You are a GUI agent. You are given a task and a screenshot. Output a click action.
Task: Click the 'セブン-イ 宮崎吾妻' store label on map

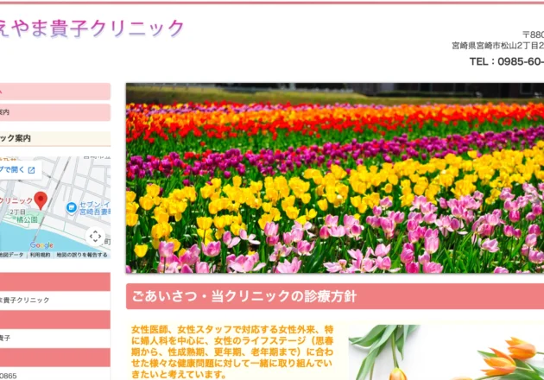coord(95,208)
